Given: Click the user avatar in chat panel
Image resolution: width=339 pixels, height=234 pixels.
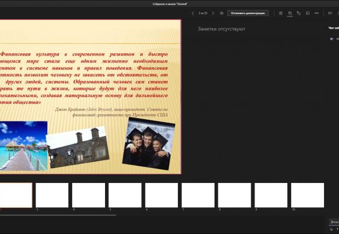Looking at the screenshot, I should click(332, 39).
